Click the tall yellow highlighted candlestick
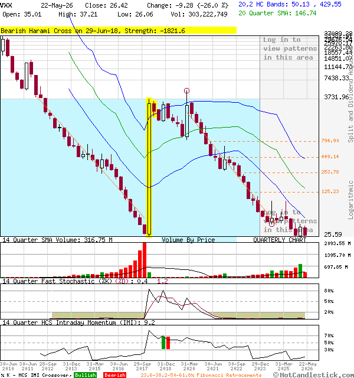The height and width of the screenshot is (378, 354). [x=149, y=168]
